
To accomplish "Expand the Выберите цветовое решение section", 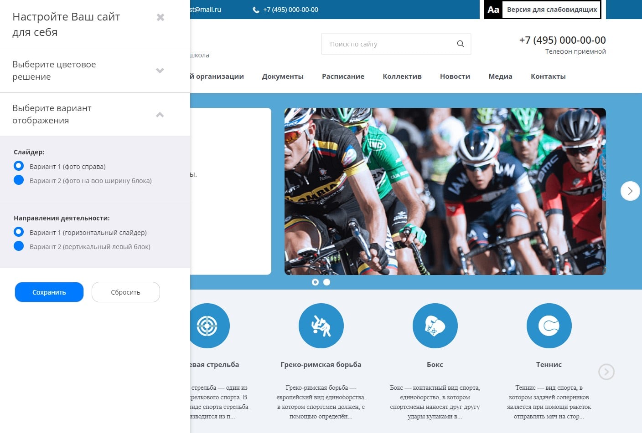I will click(x=160, y=71).
